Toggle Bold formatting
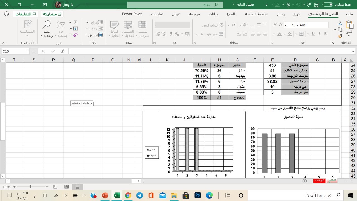The width and height of the screenshot is (357, 201). [326, 34]
